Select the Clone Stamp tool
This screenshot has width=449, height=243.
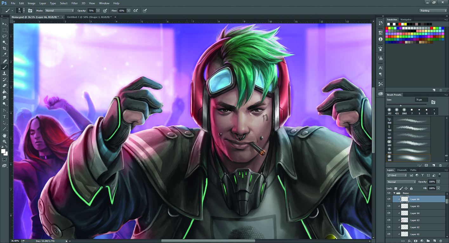pos(4,73)
